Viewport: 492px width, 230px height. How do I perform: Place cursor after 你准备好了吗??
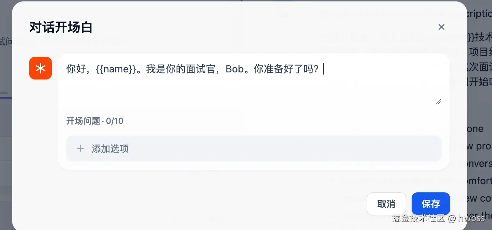pos(321,69)
